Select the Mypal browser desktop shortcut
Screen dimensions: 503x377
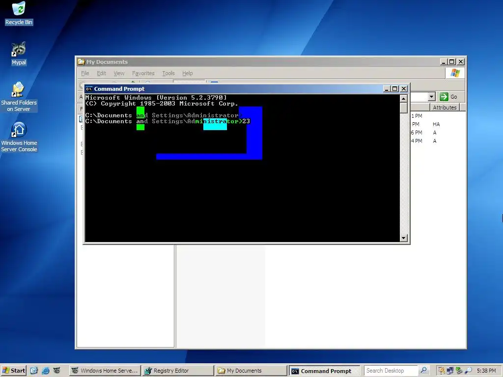19,54
